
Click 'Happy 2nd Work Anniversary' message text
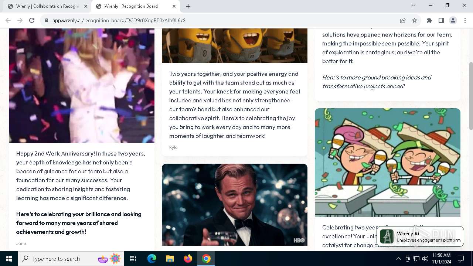click(x=81, y=176)
